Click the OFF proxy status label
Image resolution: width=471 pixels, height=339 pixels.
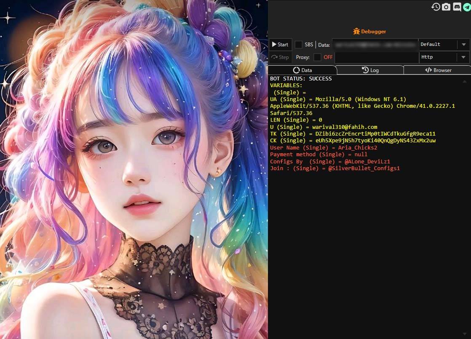coord(328,57)
